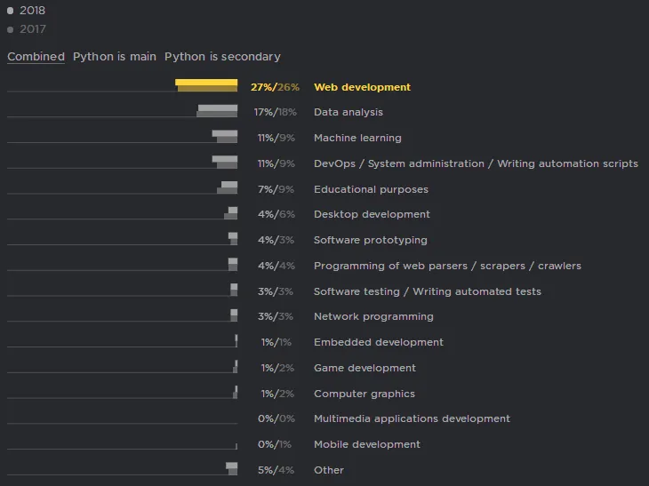The image size is (649, 486).
Task: Switch to Python is main tab
Action: click(x=114, y=57)
